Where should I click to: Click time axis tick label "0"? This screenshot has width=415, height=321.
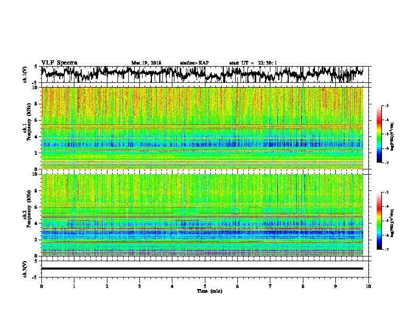pos(41,286)
